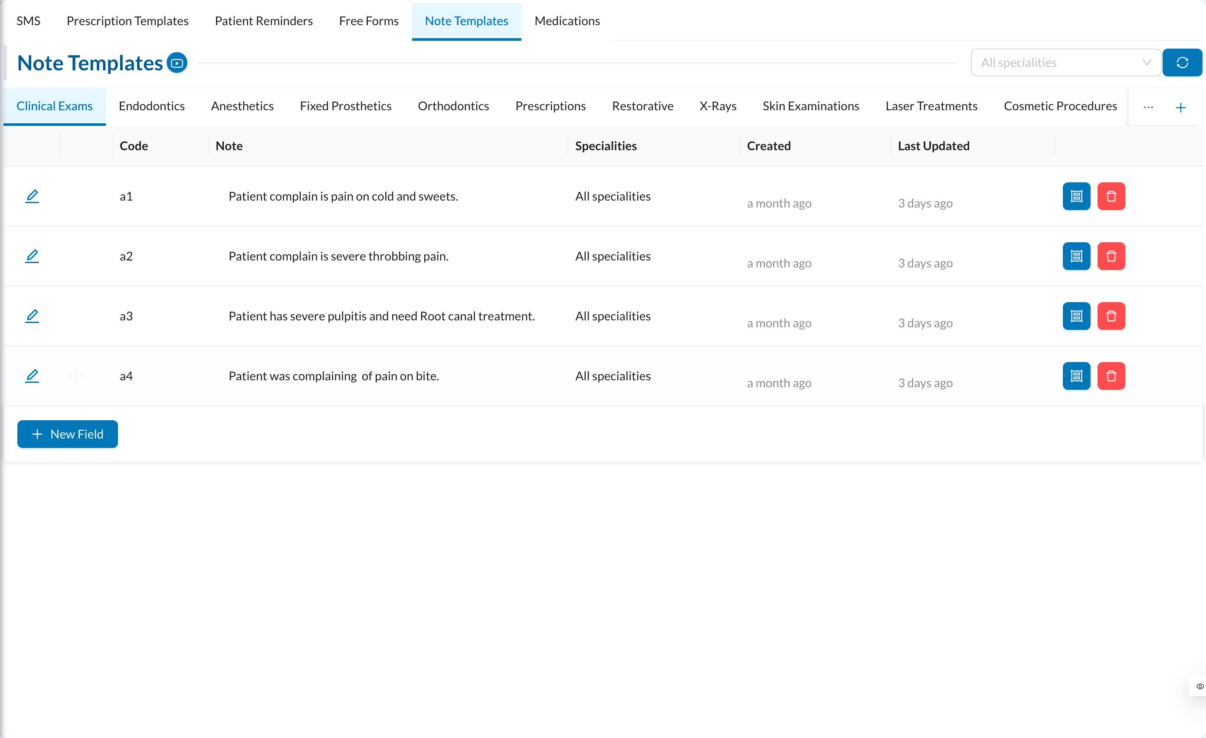Select the Fixed Prosthetics tab
Screen dimensions: 1206x738
pos(346,106)
